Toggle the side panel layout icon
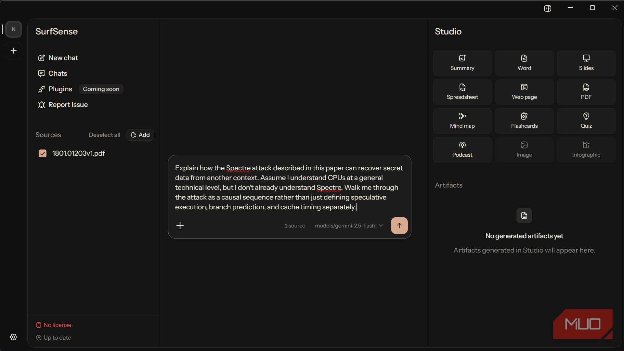 548,8
